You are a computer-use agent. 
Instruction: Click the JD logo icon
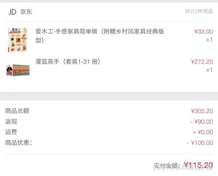tap(12, 12)
